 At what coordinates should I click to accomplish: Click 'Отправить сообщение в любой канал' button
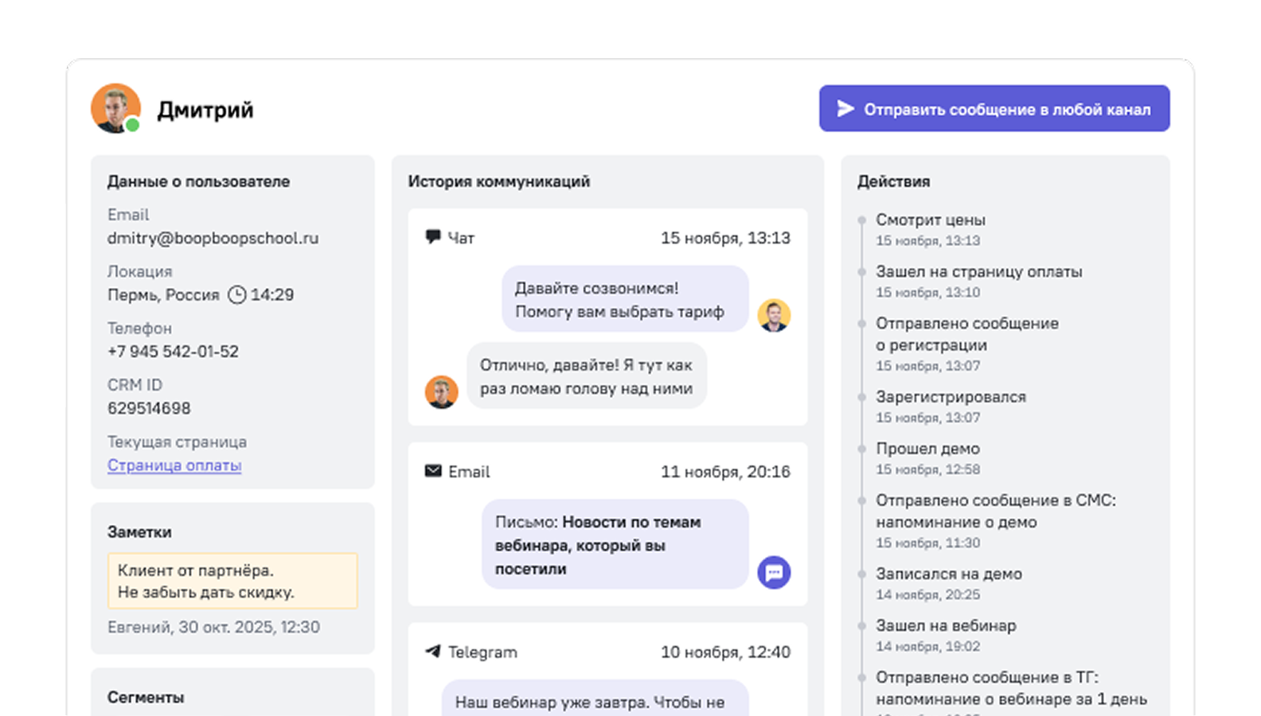pos(994,108)
